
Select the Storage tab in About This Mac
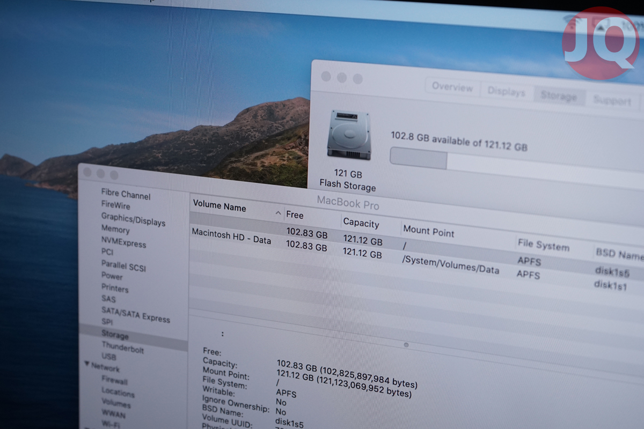tap(558, 97)
